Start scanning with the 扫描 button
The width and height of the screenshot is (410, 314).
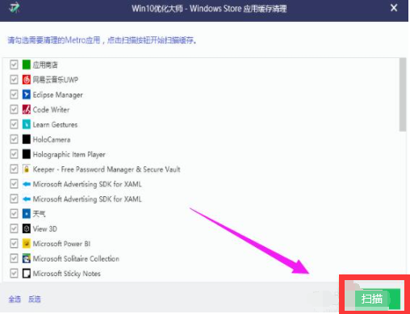tap(377, 299)
